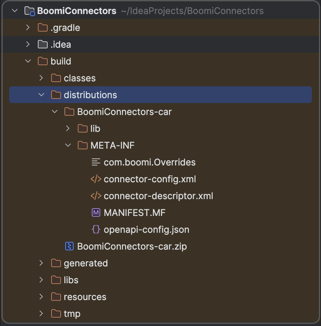The image size is (321, 326).
Task: Open the openapi-config.json file
Action: tap(146, 229)
